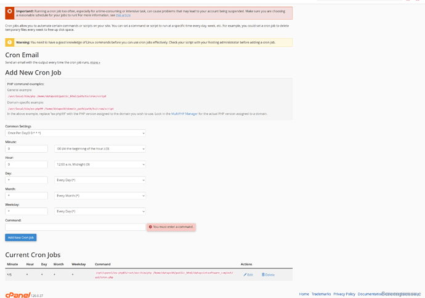
Task: Expand the Minute preset dropdown
Action: (x=100, y=148)
